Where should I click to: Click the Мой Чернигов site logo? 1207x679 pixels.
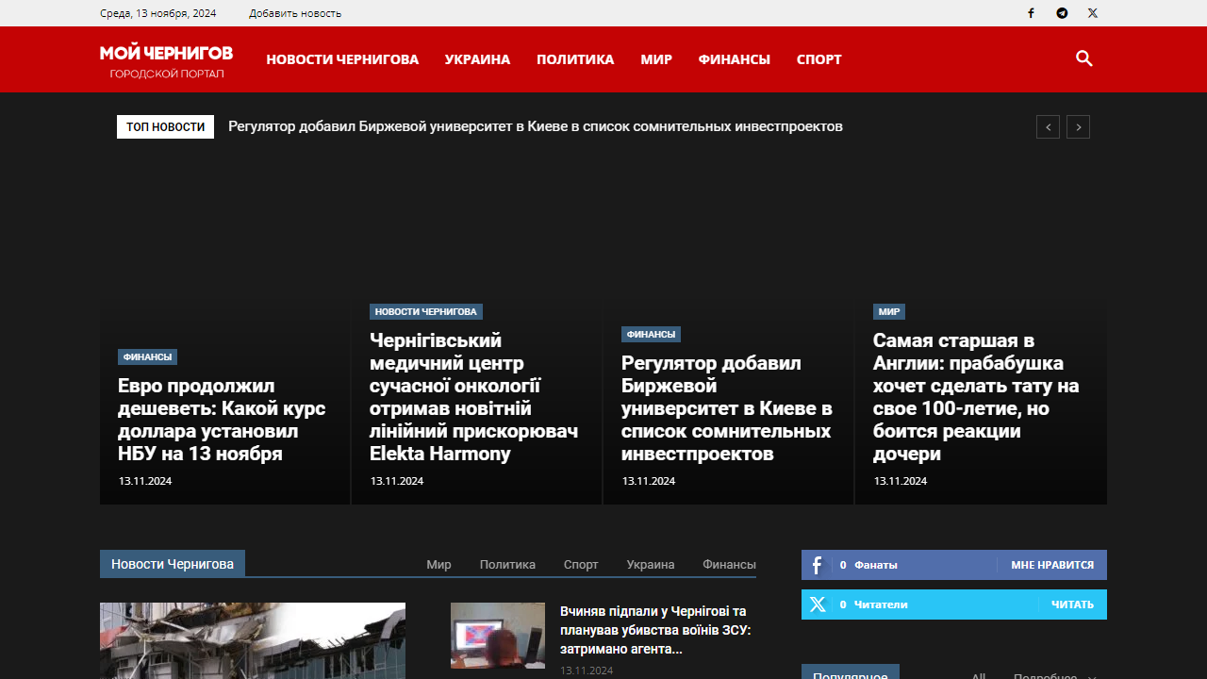pyautogui.click(x=166, y=59)
